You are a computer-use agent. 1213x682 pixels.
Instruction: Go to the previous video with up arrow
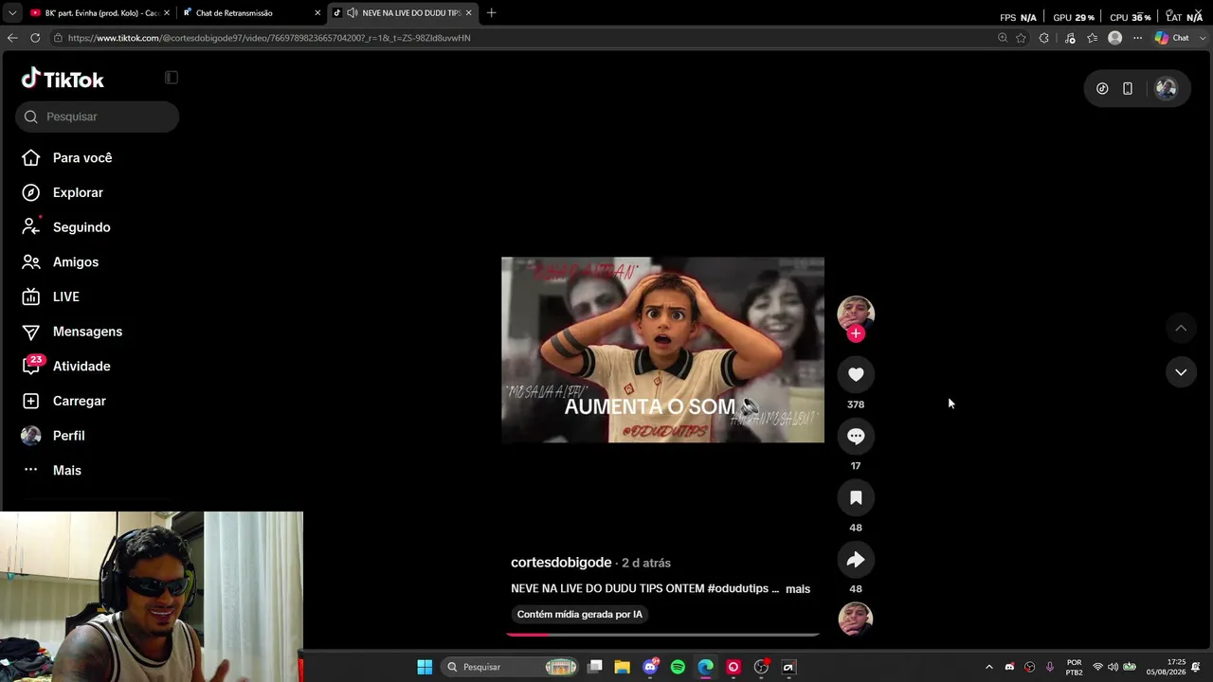[1181, 328]
